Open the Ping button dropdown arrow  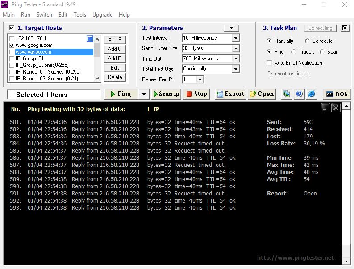pyautogui.click(x=144, y=94)
